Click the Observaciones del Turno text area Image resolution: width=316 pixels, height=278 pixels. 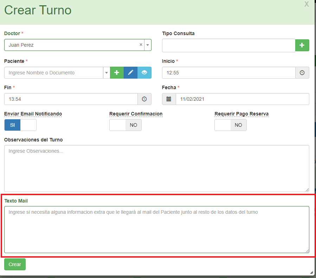tap(156, 168)
